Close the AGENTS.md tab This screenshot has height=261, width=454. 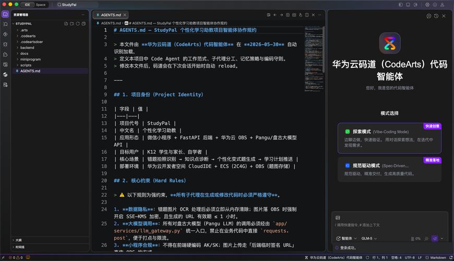coord(125,15)
